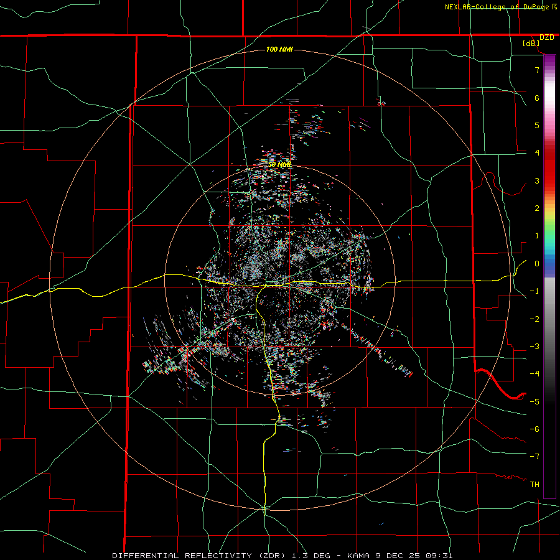
Task: Select the 4 value on the dB scale
Action: coord(537,153)
